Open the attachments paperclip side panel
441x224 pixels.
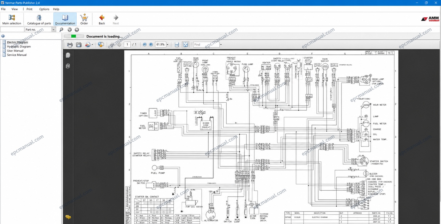pyautogui.click(x=68, y=66)
